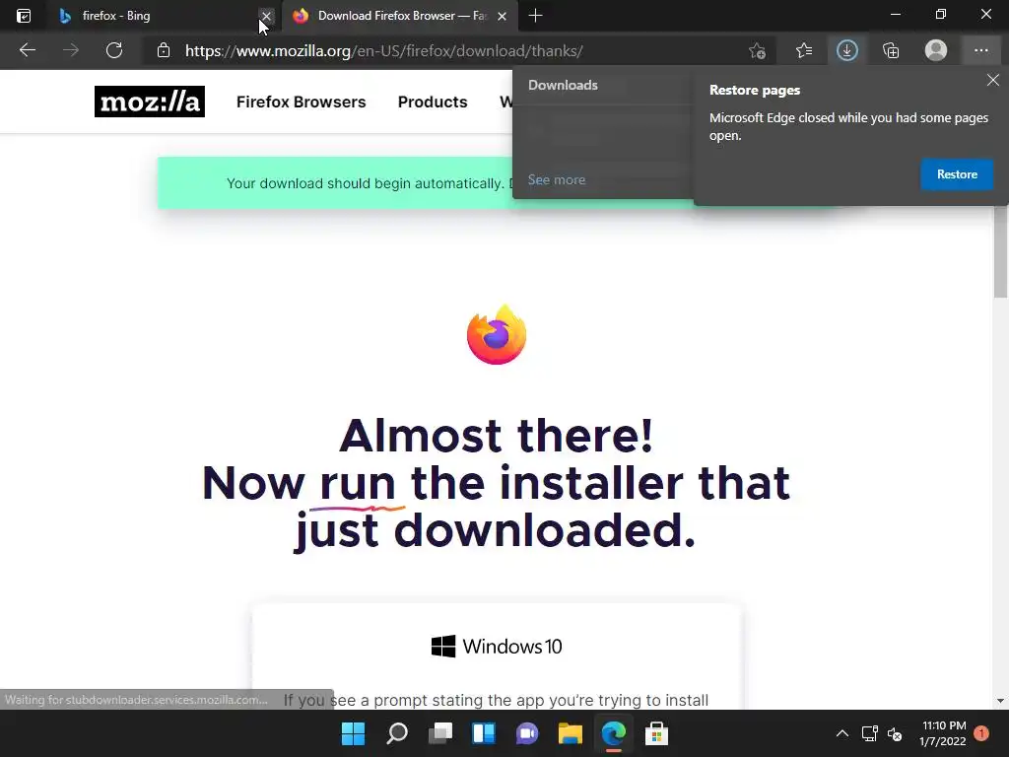Click the Windows 10 heading text

click(512, 646)
